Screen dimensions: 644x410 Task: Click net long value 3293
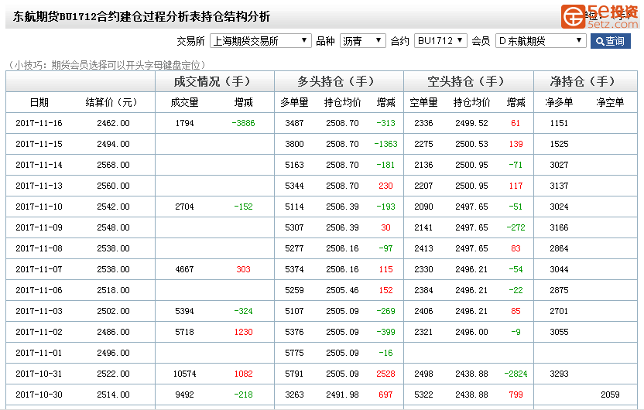559,374
